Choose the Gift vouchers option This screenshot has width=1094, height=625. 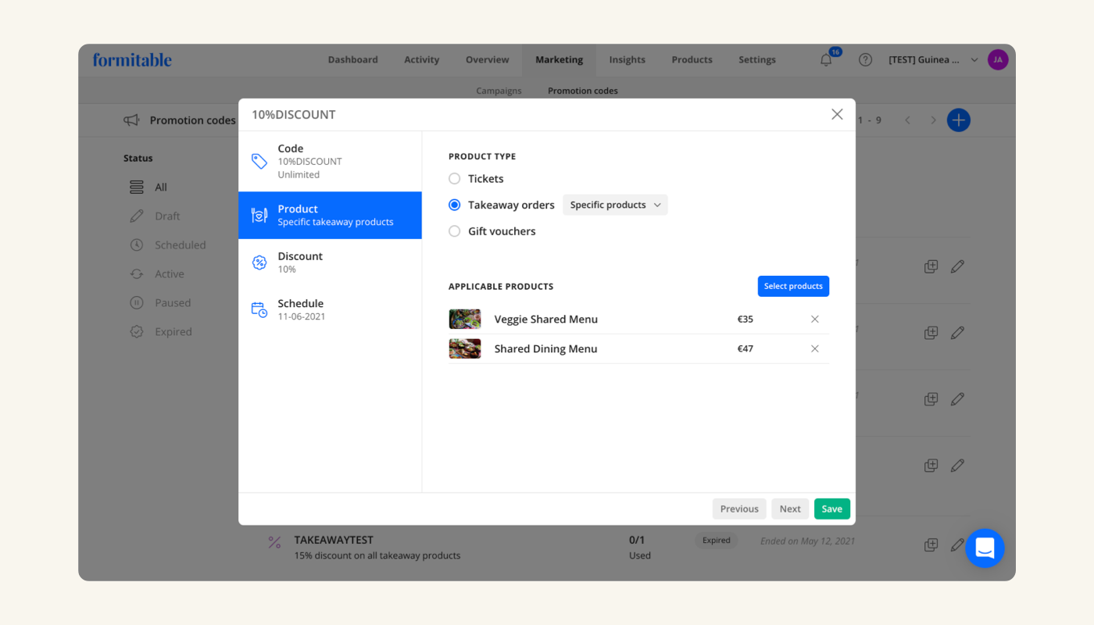[x=455, y=231]
